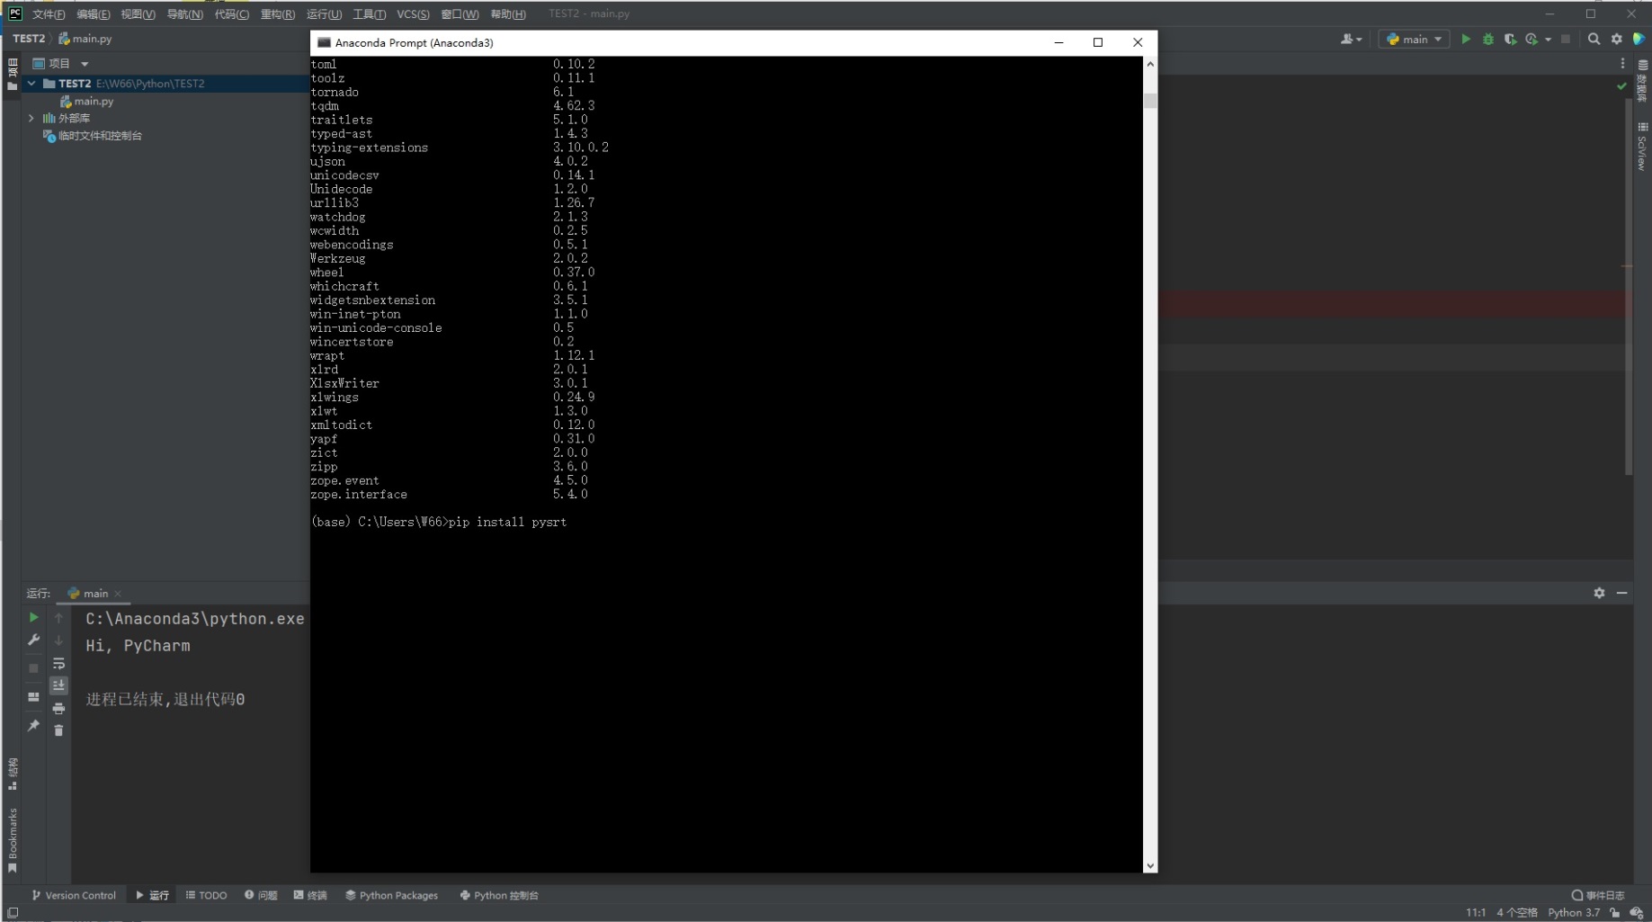The width and height of the screenshot is (1652, 922).
Task: Collapse the TEST2 project folder
Action: coord(31,83)
